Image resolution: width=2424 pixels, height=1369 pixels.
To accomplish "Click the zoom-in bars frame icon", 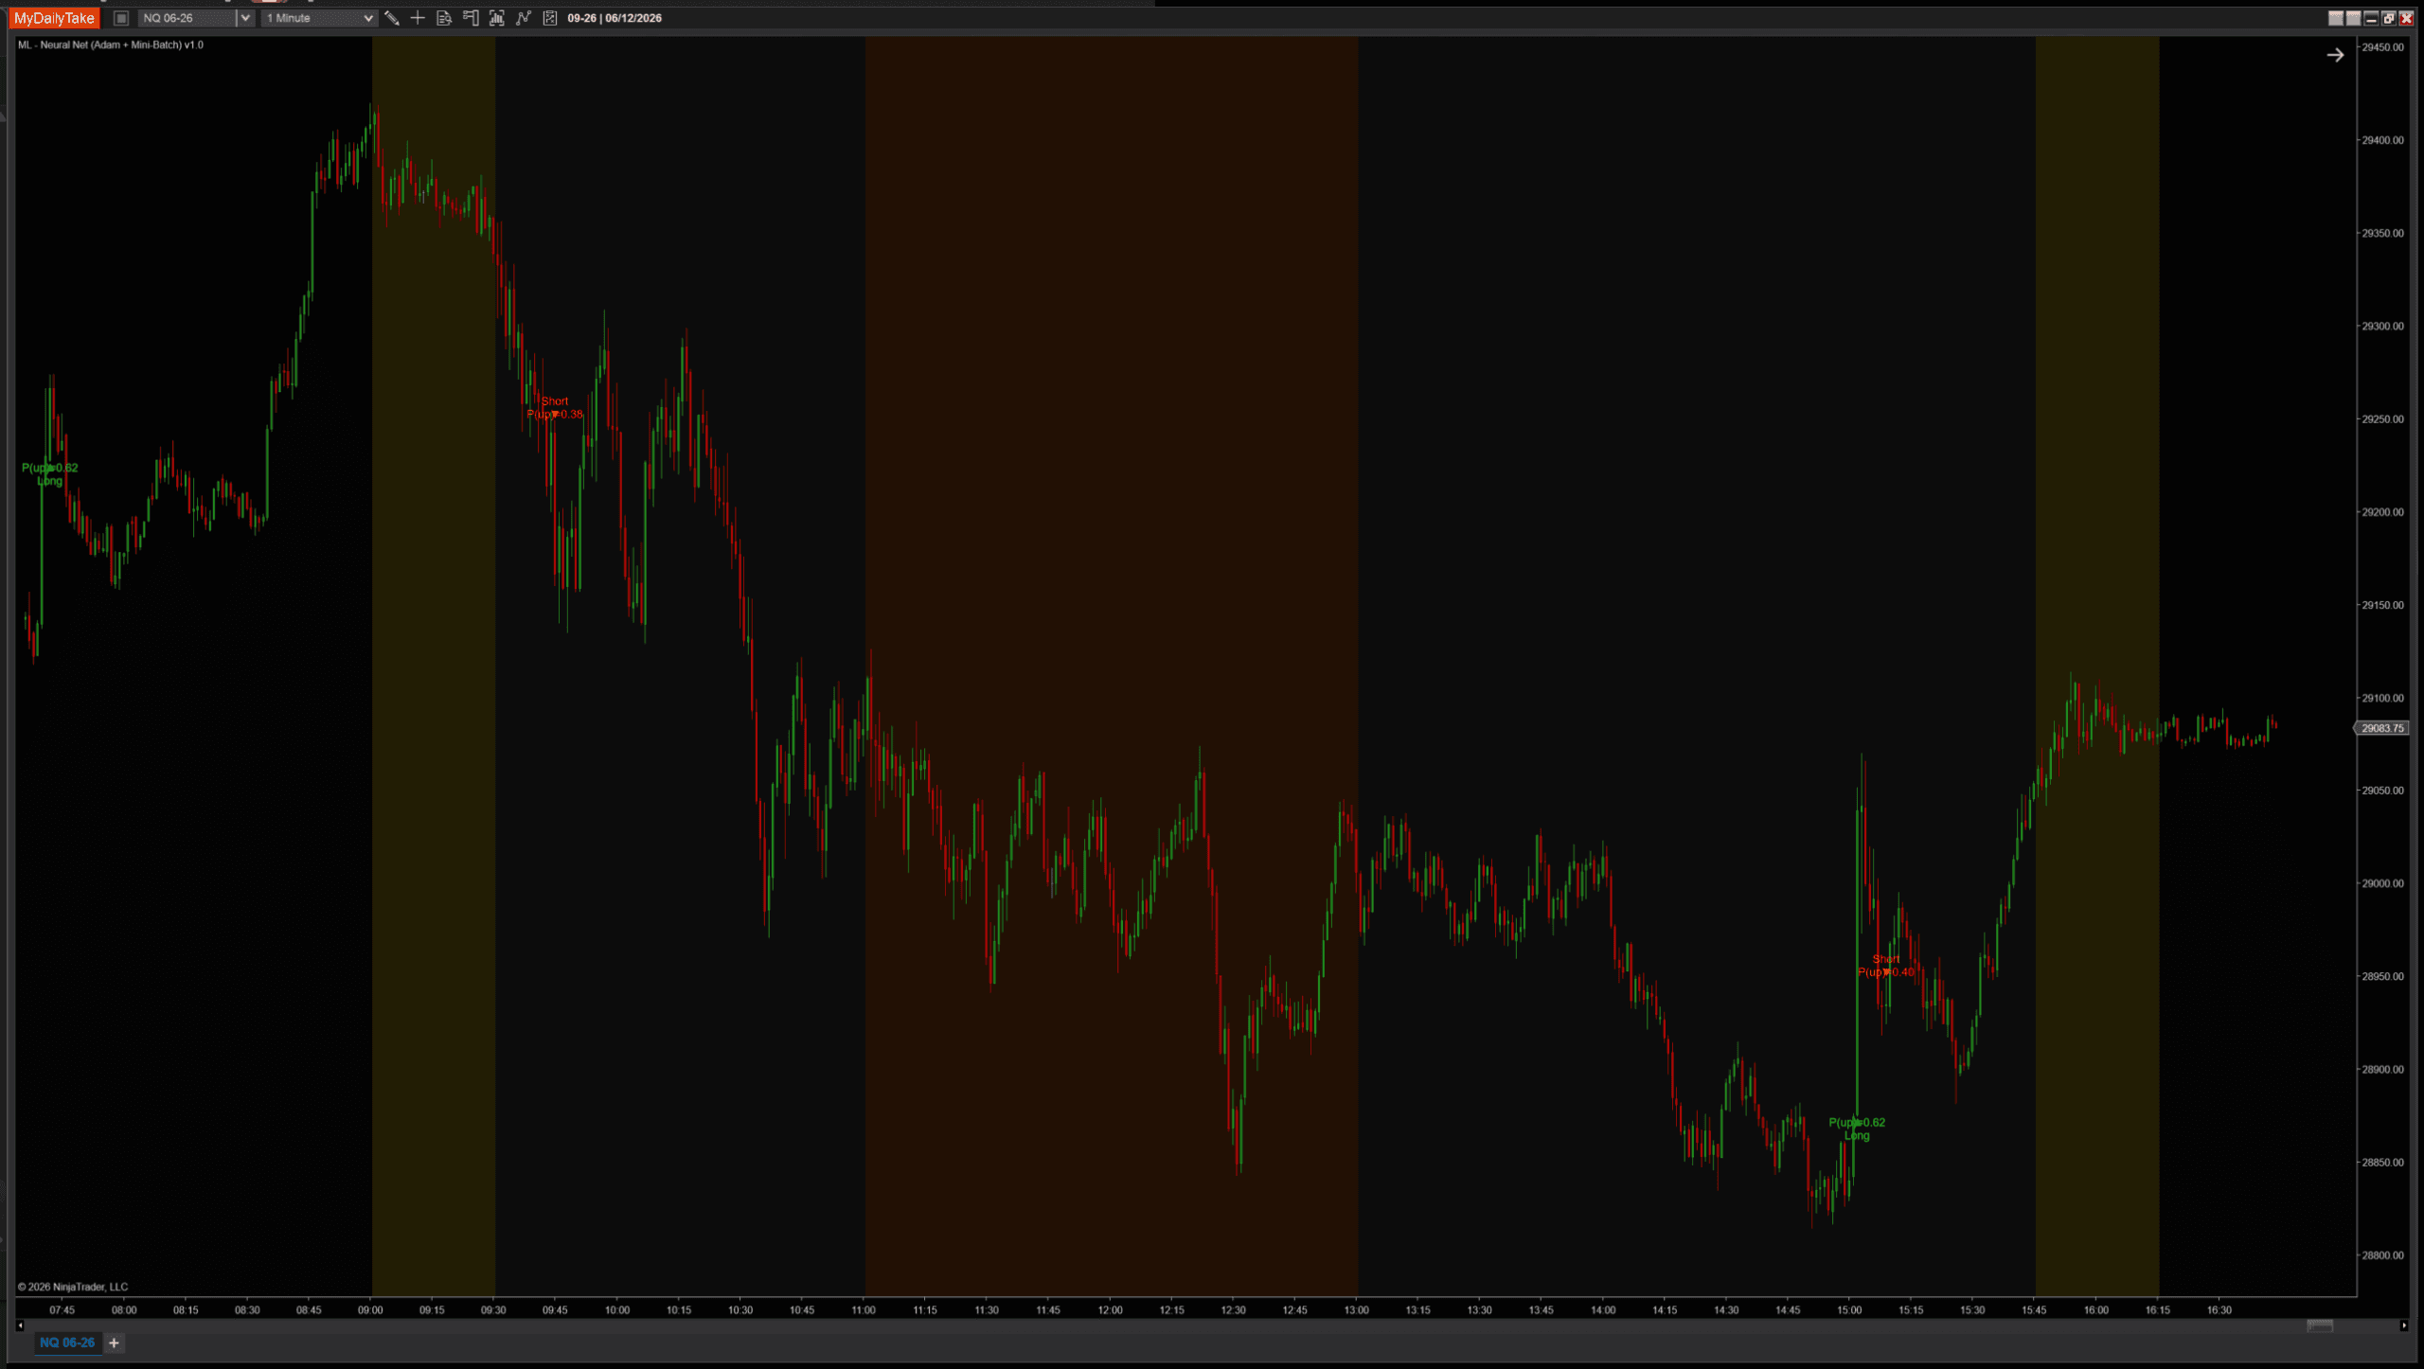I will point(497,18).
